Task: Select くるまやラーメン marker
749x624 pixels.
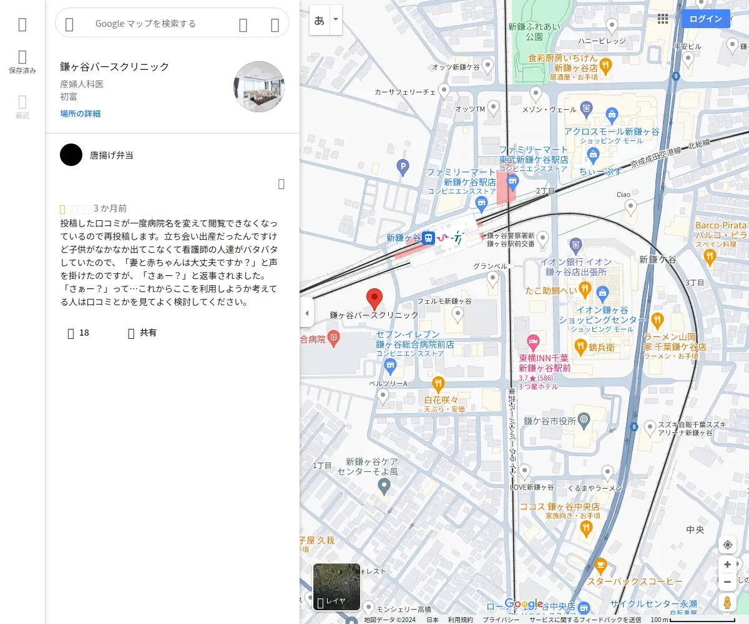Action: tap(608, 473)
